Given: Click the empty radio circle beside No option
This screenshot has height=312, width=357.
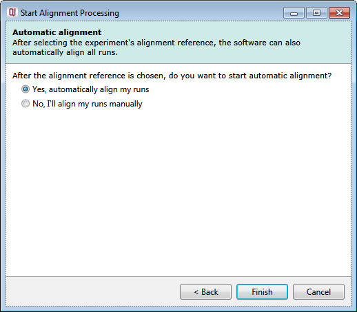Looking at the screenshot, I should point(25,104).
